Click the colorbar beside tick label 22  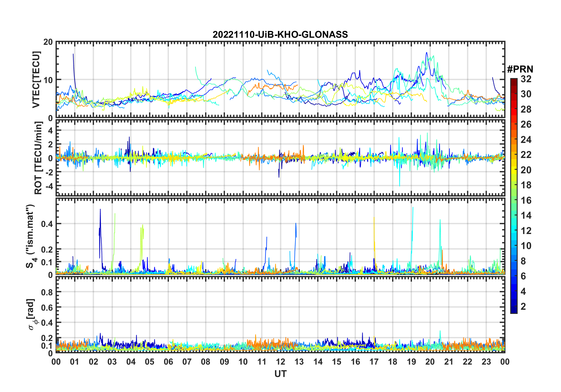click(514, 155)
